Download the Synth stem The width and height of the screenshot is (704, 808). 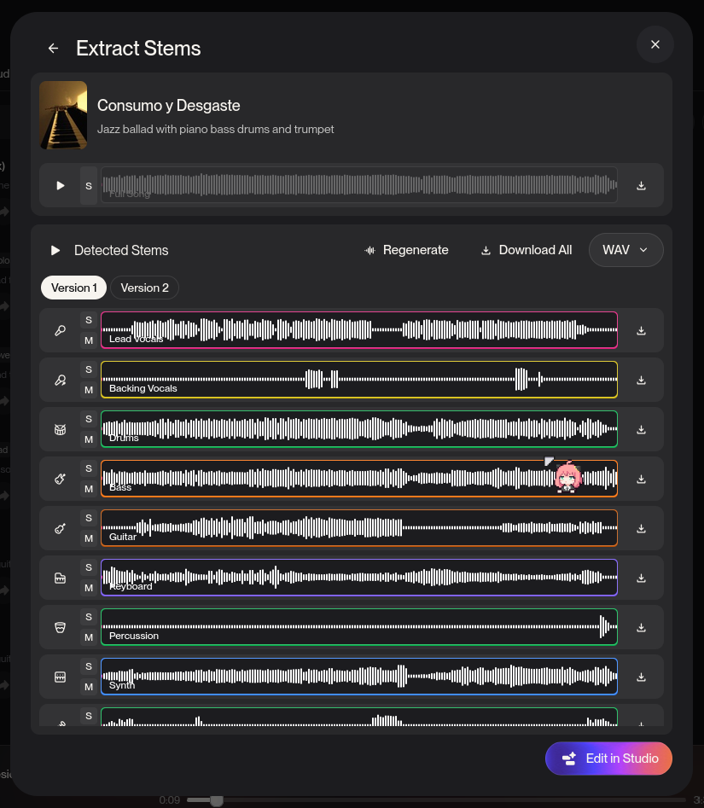[641, 677]
